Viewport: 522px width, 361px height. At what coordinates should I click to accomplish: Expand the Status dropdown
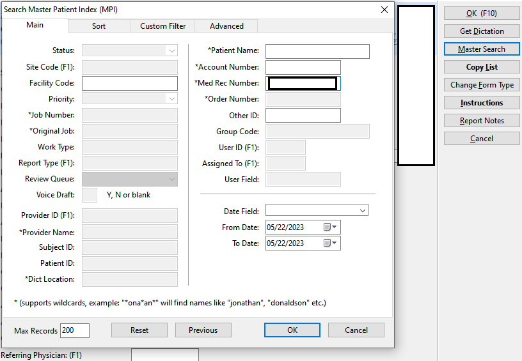[171, 50]
